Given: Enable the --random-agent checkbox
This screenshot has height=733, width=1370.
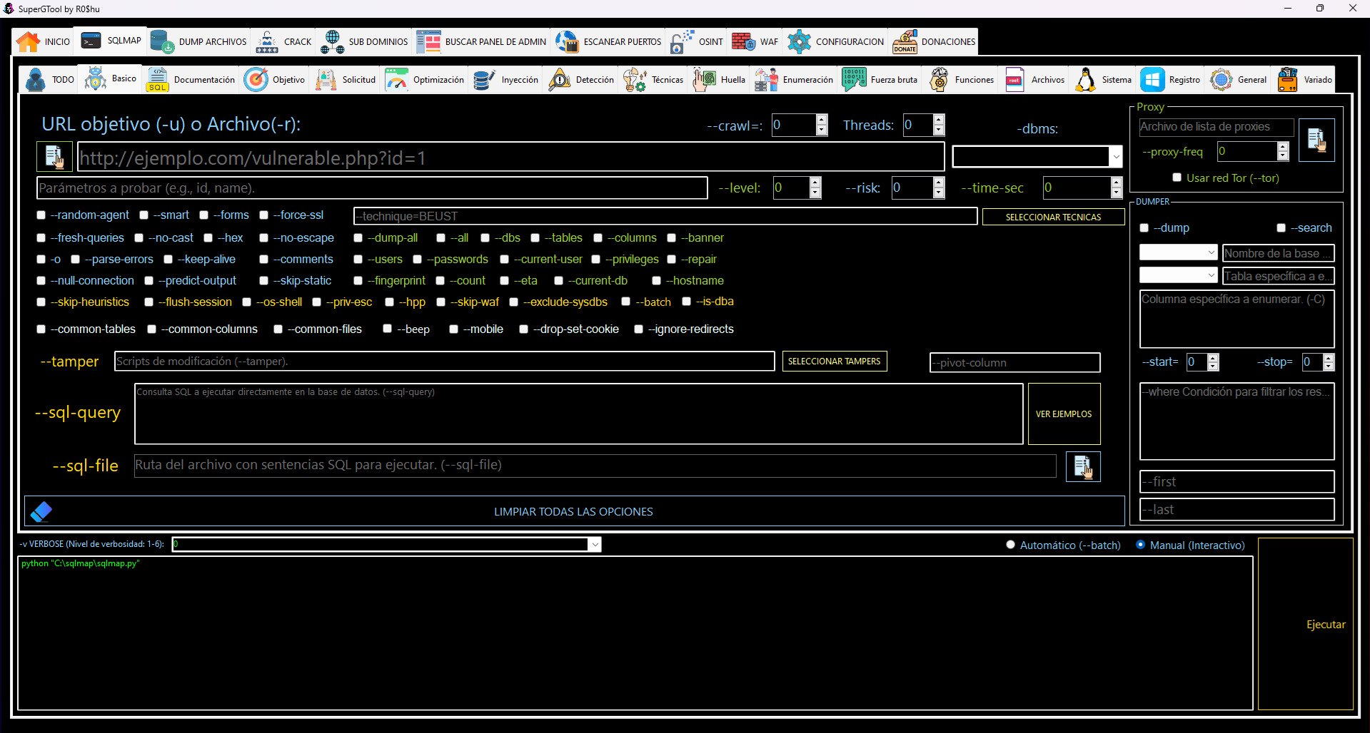Looking at the screenshot, I should [41, 215].
